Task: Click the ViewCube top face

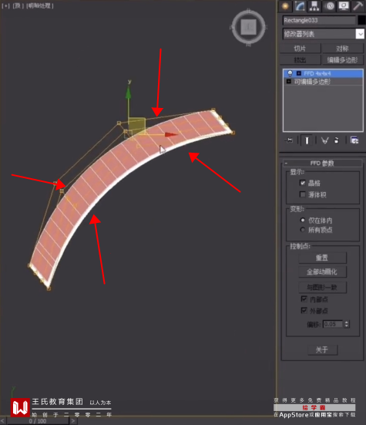Action: pyautogui.click(x=249, y=27)
